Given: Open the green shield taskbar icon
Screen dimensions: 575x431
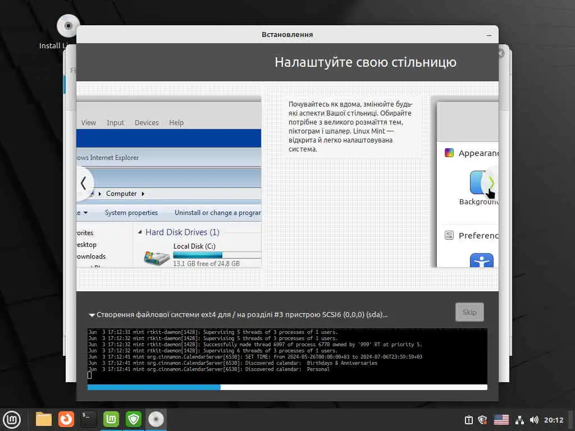Looking at the screenshot, I should tap(134, 419).
